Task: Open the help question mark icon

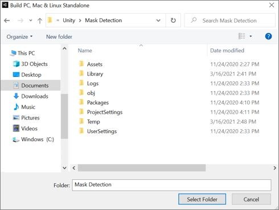Action: pyautogui.click(x=268, y=36)
